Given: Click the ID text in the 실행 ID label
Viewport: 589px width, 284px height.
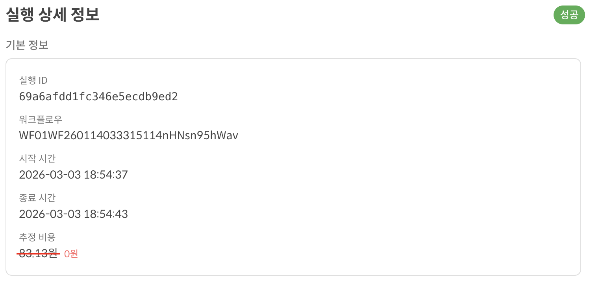Looking at the screenshot, I should (x=42, y=81).
